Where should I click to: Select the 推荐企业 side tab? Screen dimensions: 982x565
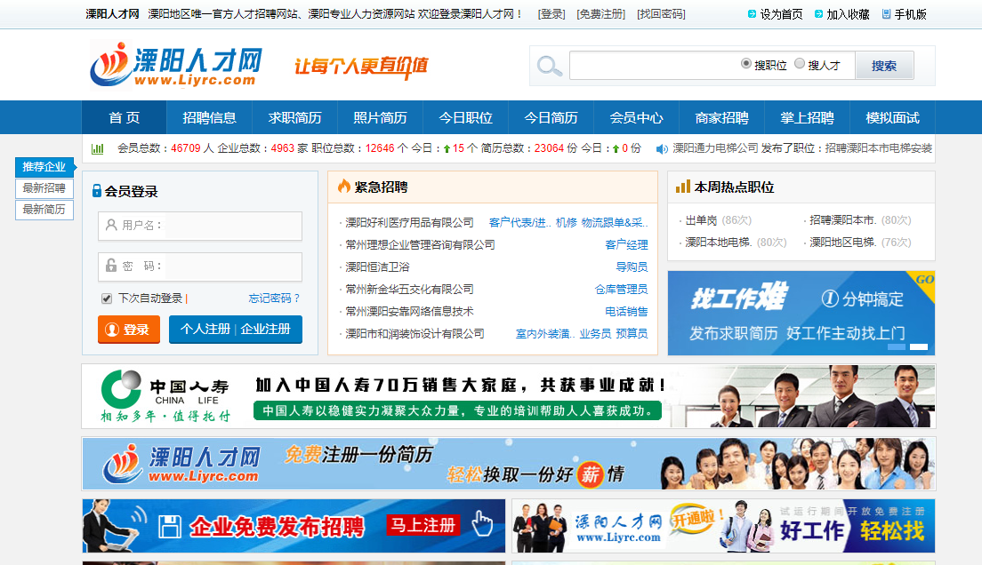coord(44,167)
